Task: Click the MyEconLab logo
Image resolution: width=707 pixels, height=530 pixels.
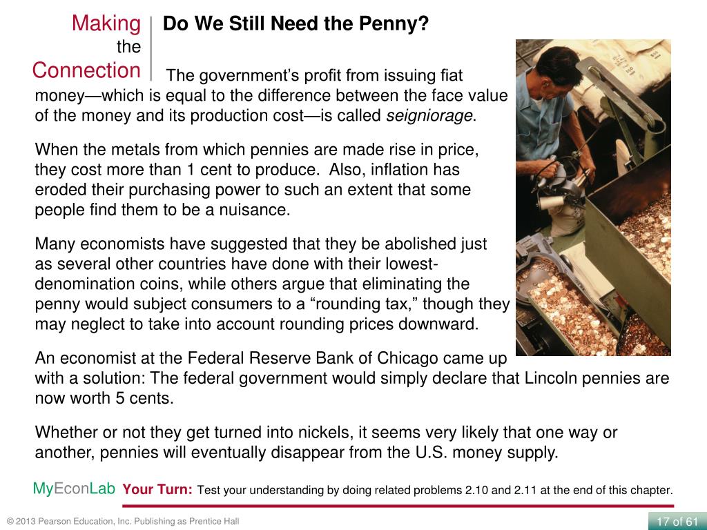Action: [x=74, y=489]
